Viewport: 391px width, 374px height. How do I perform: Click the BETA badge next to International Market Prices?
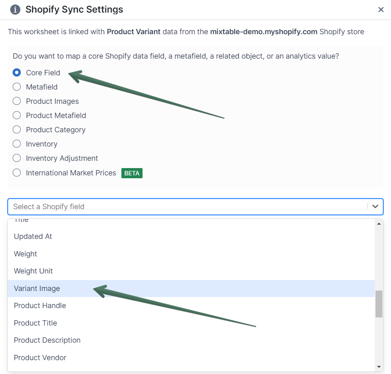[x=132, y=173]
